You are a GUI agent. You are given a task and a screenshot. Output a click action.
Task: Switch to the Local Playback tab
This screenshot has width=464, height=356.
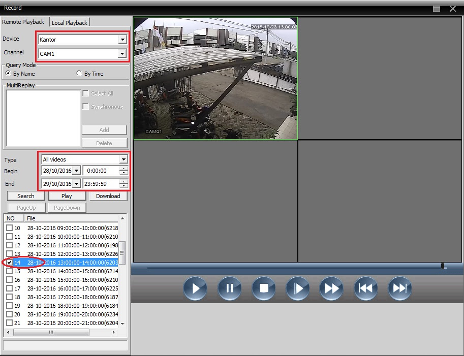tap(69, 22)
